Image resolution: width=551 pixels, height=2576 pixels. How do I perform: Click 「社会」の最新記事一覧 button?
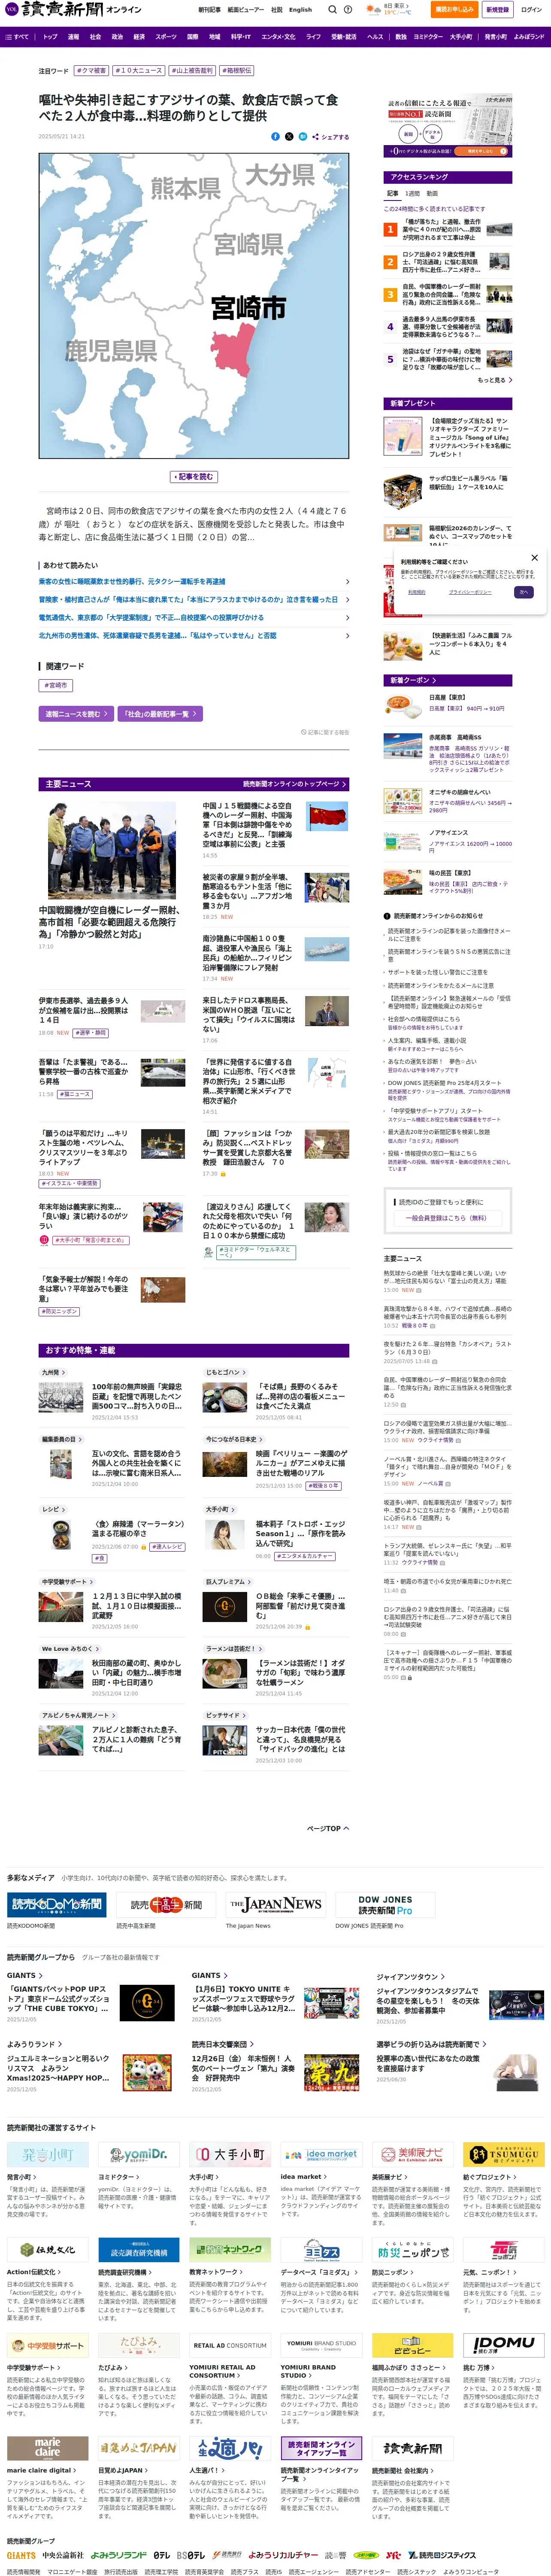[160, 714]
